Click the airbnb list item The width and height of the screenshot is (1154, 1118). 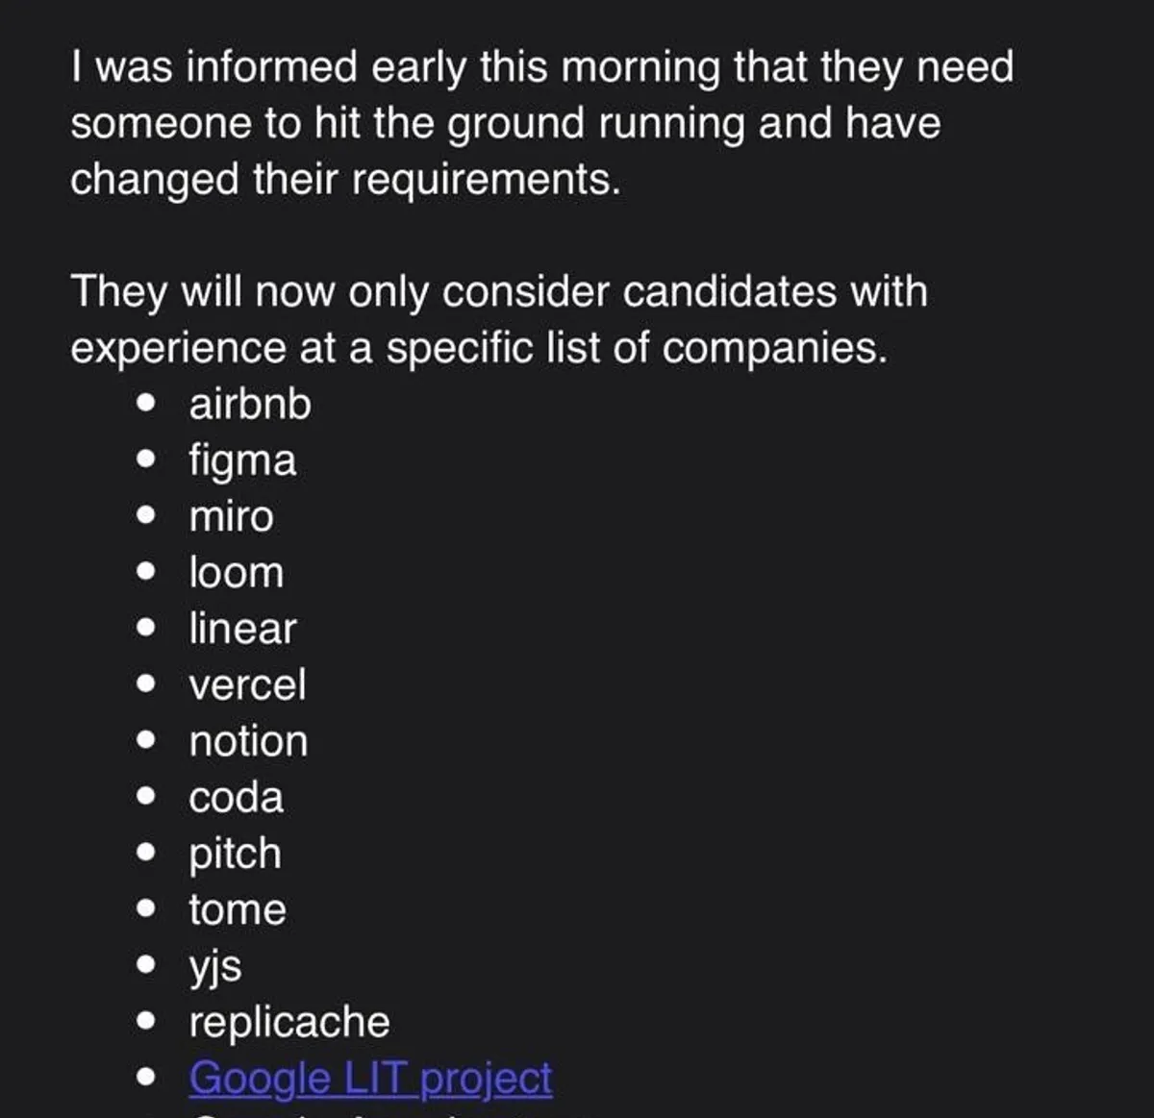250,404
